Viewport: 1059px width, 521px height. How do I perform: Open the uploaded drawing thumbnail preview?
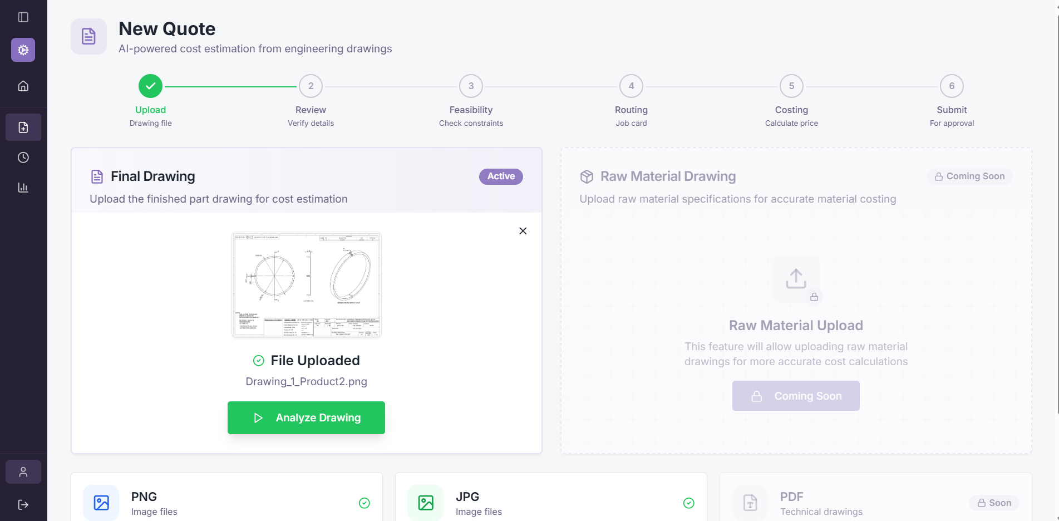[x=306, y=284]
